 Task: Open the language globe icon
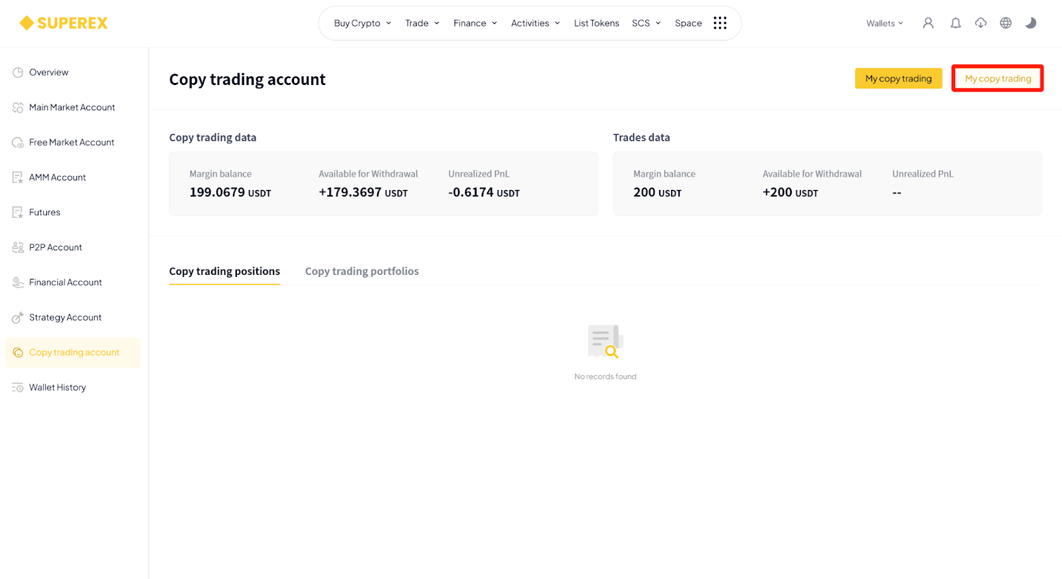point(1006,23)
